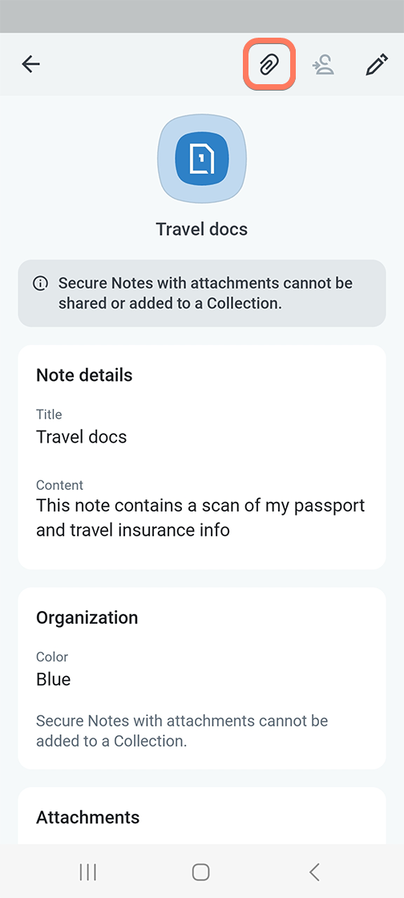
Task: Click the info circle icon in banner
Action: [40, 284]
